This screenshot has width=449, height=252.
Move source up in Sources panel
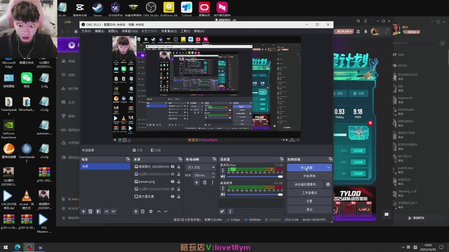pyautogui.click(x=159, y=212)
